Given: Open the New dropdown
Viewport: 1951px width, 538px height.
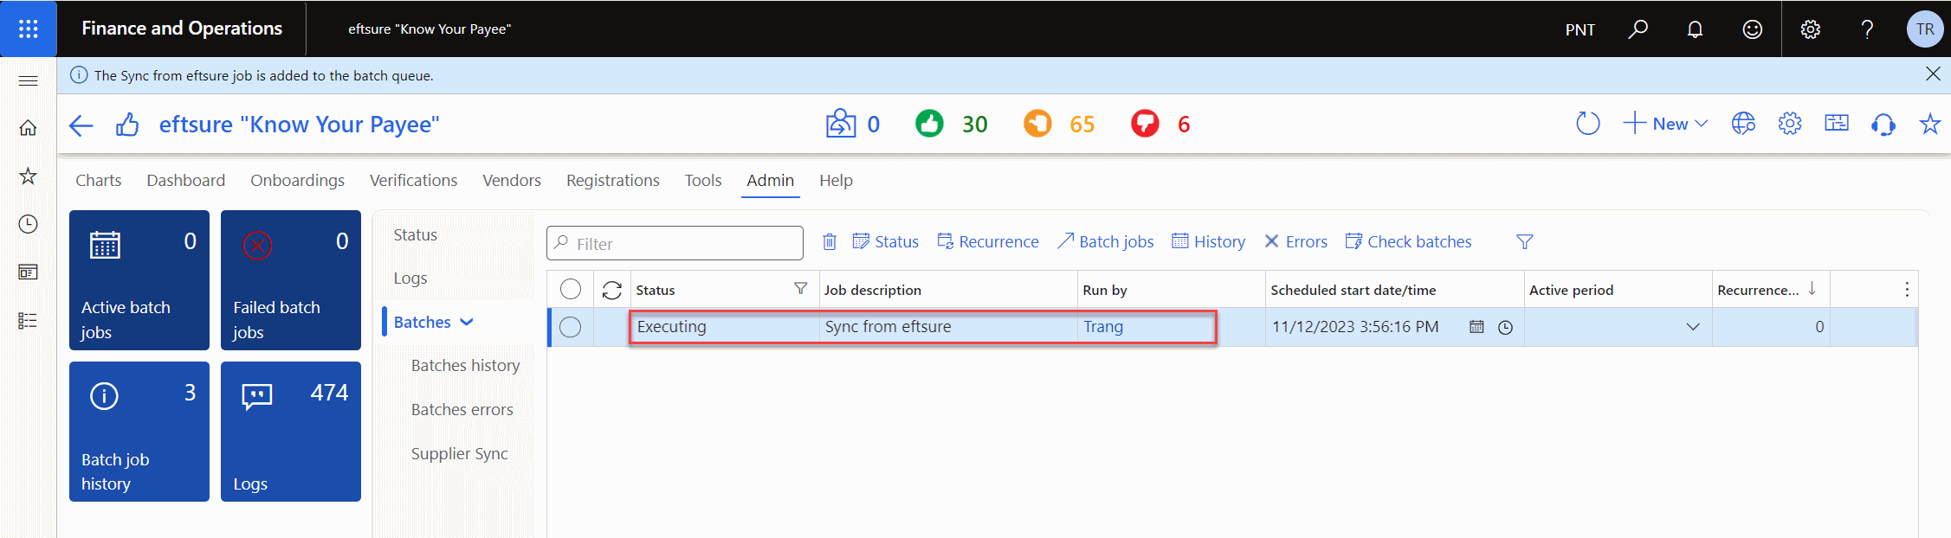Looking at the screenshot, I should 1665,124.
